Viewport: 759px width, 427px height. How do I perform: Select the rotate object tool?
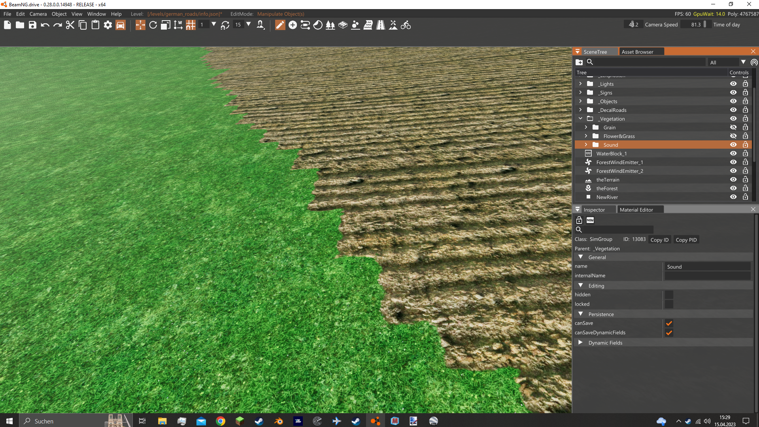pos(153,25)
